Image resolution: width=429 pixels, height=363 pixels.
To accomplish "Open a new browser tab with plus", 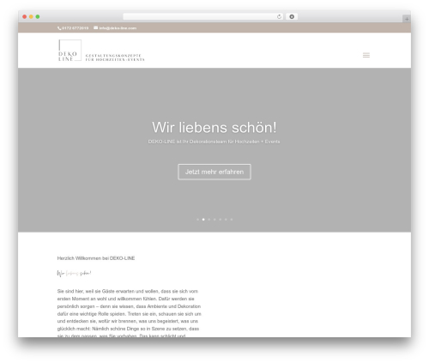I will click(407, 19).
